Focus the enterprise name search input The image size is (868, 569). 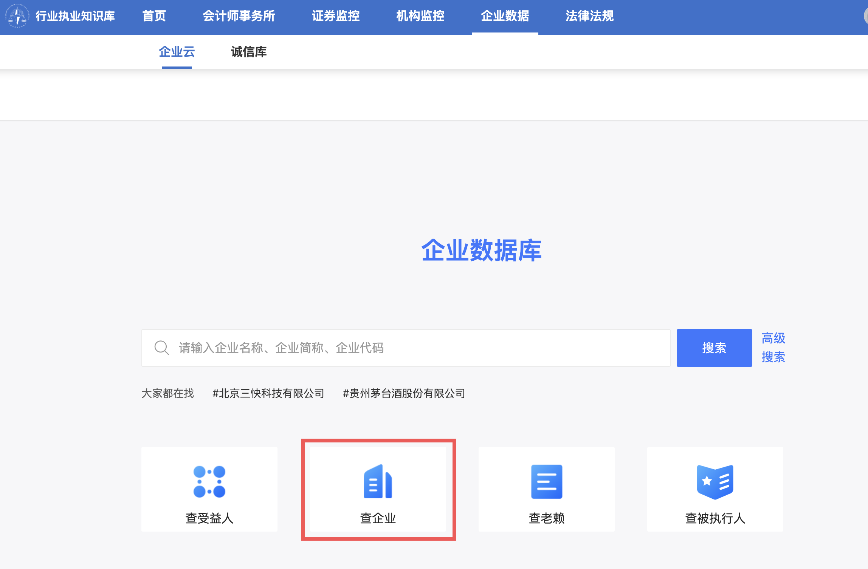[x=406, y=348]
